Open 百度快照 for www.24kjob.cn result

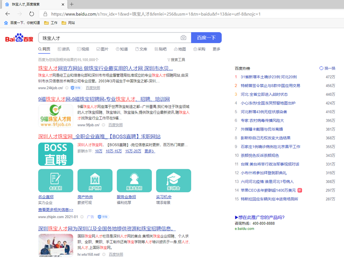[x=93, y=88]
